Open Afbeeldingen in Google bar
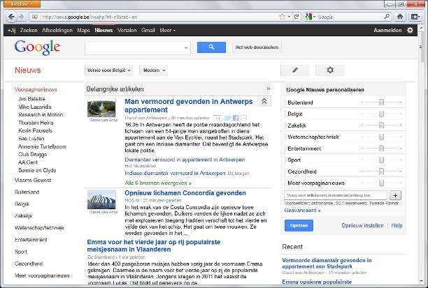 pos(57,30)
